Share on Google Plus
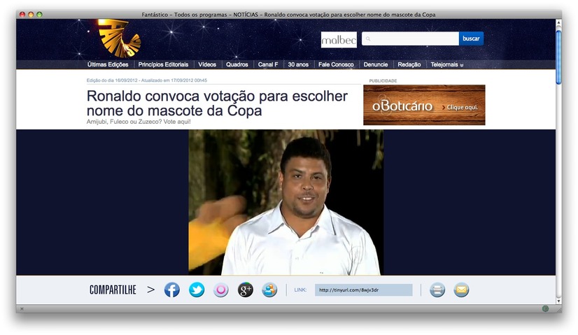 click(245, 290)
